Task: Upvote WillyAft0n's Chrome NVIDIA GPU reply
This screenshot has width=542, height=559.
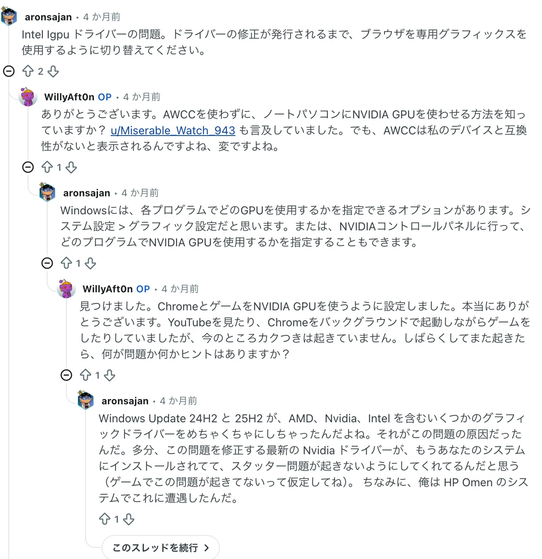Action: [x=86, y=375]
